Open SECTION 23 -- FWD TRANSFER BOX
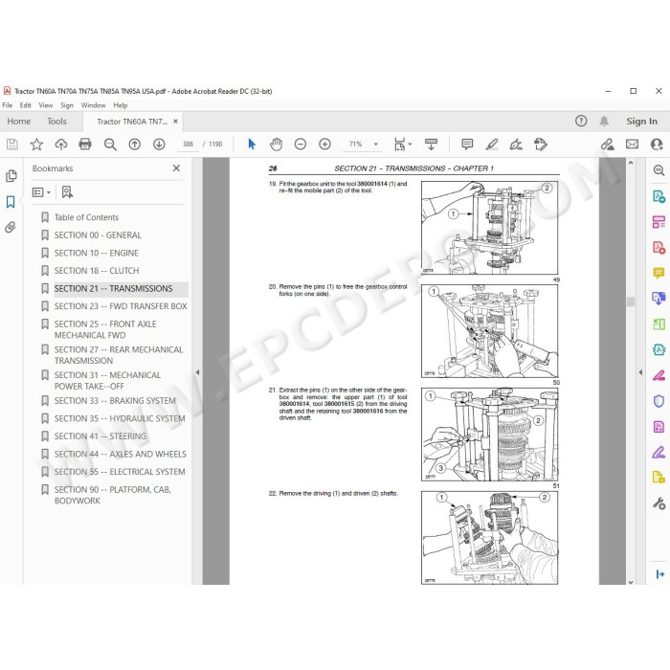The height and width of the screenshot is (670, 670). 121,306
